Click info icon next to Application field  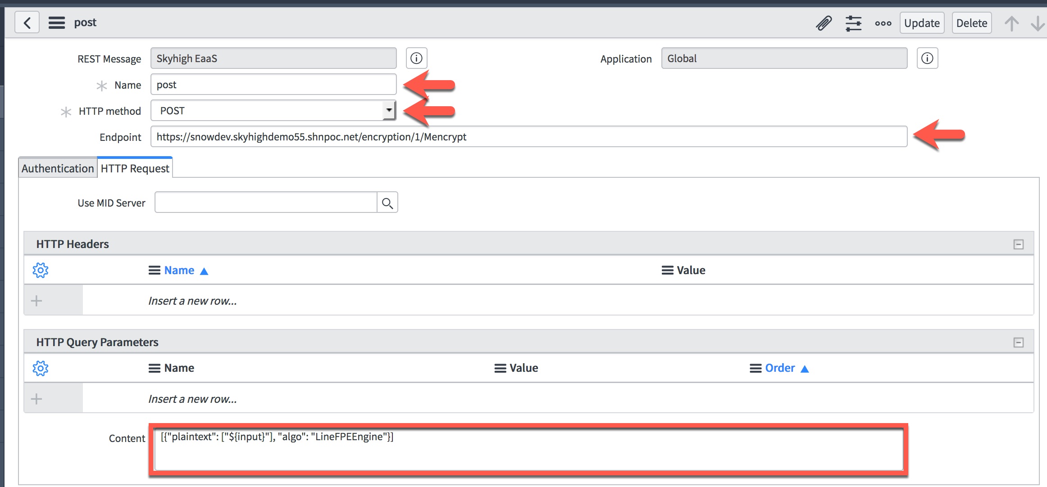927,59
